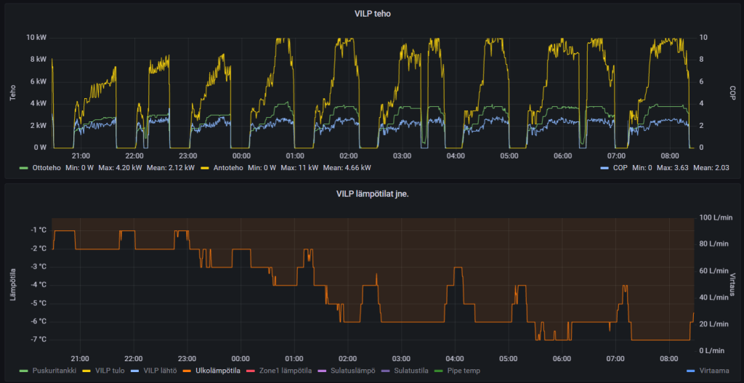Click the green Puskuritankki color marker
The image size is (744, 383).
(x=25, y=371)
